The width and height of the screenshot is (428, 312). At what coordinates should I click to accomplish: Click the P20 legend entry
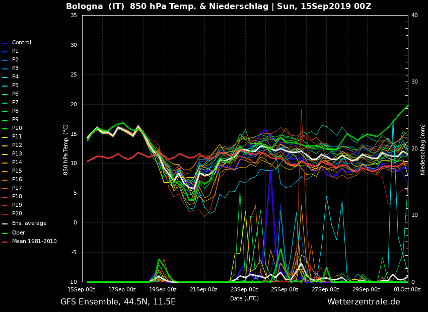(x=17, y=214)
